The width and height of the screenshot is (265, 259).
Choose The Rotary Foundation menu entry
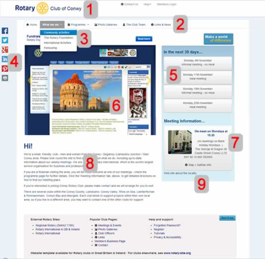(x=58, y=37)
